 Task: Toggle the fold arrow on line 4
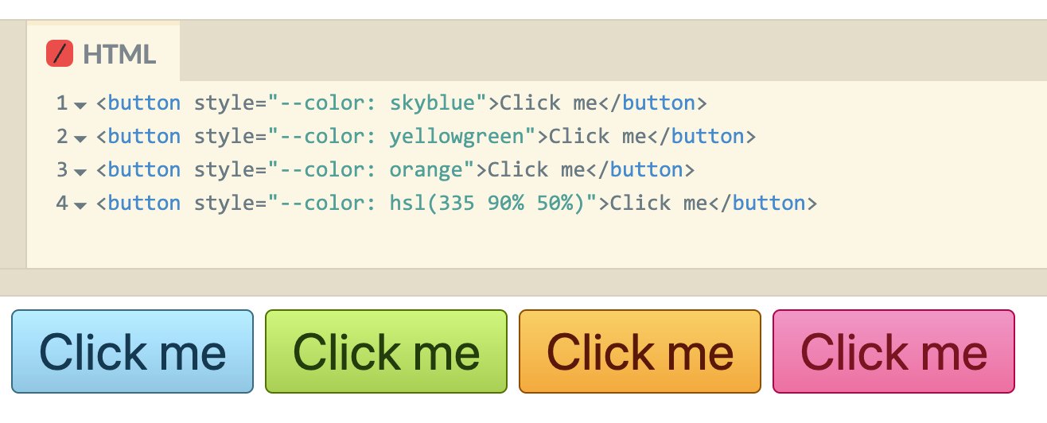(80, 205)
